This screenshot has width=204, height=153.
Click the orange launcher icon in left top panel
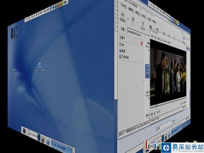(x=59, y=5)
